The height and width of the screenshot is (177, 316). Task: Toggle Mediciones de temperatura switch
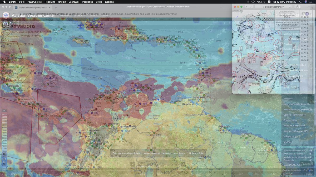(x=311, y=157)
